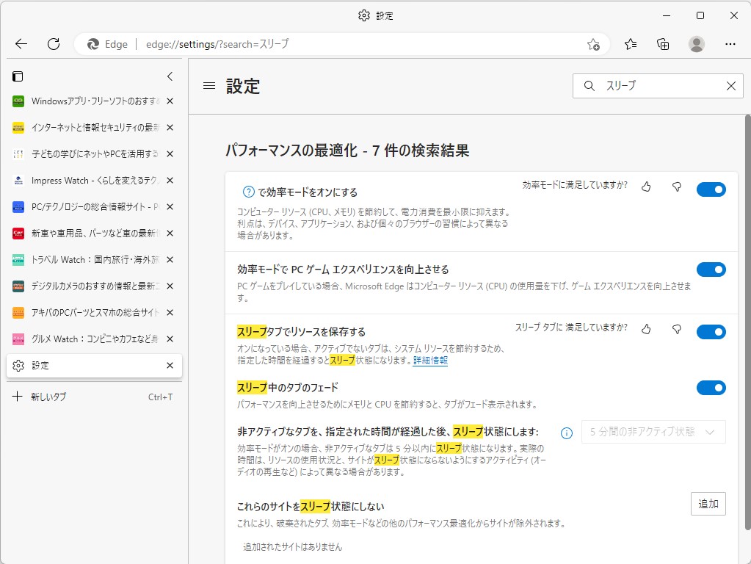
Task: Clear the スリープ search with the X
Action: pos(730,86)
